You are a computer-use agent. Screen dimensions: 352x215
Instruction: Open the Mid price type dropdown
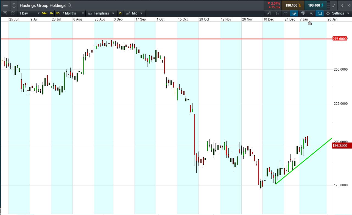(135, 13)
